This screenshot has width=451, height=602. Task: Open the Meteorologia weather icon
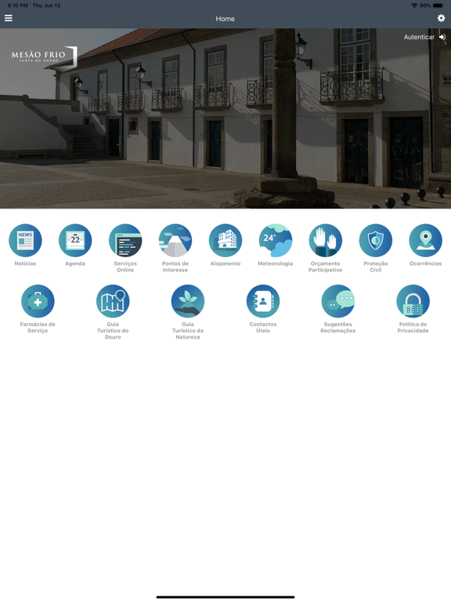276,241
